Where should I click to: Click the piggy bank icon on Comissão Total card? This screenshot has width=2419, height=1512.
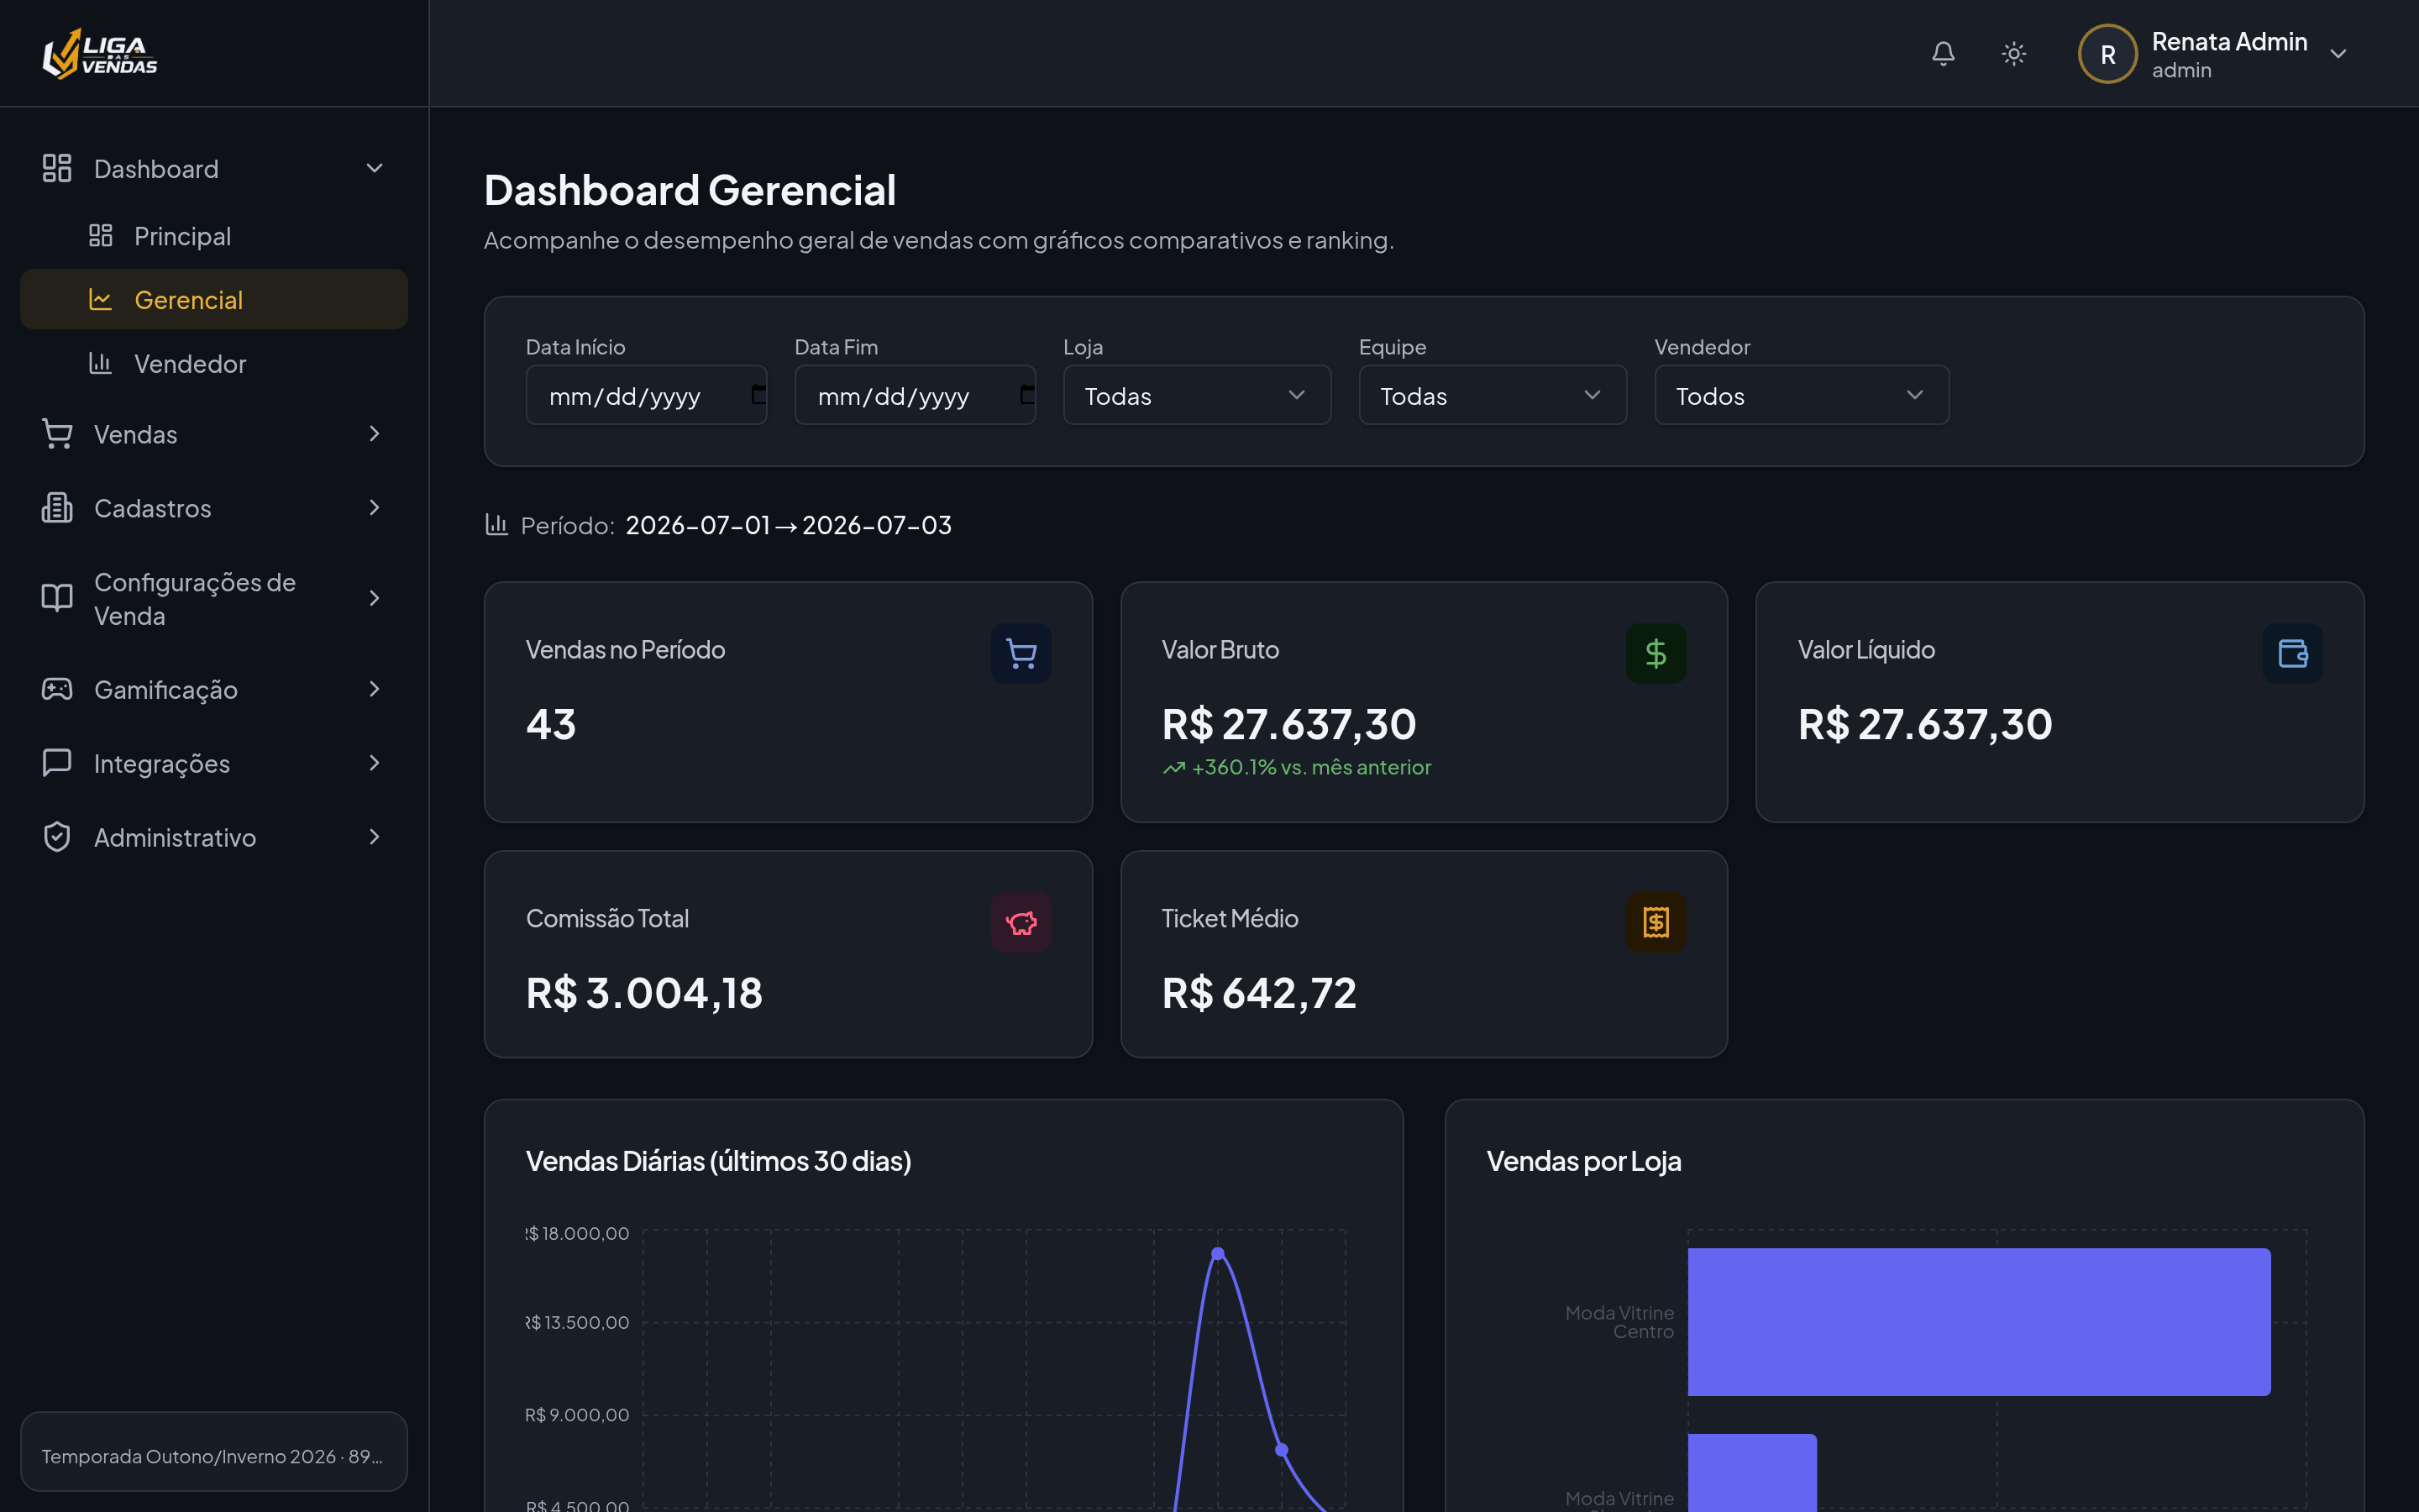coord(1021,922)
